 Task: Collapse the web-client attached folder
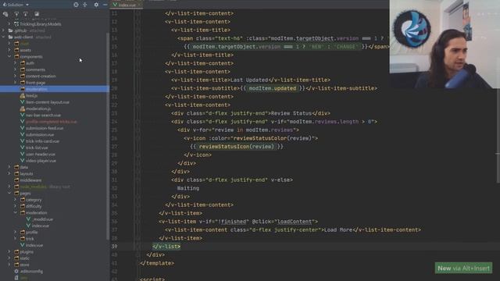(3, 37)
